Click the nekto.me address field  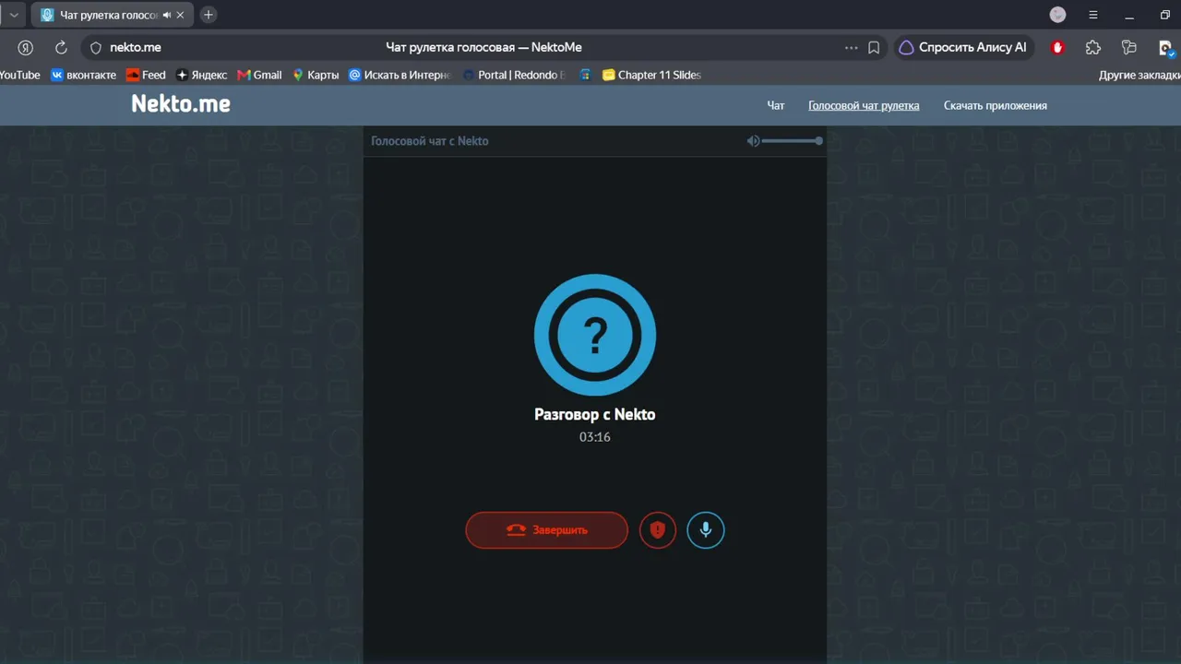(136, 48)
